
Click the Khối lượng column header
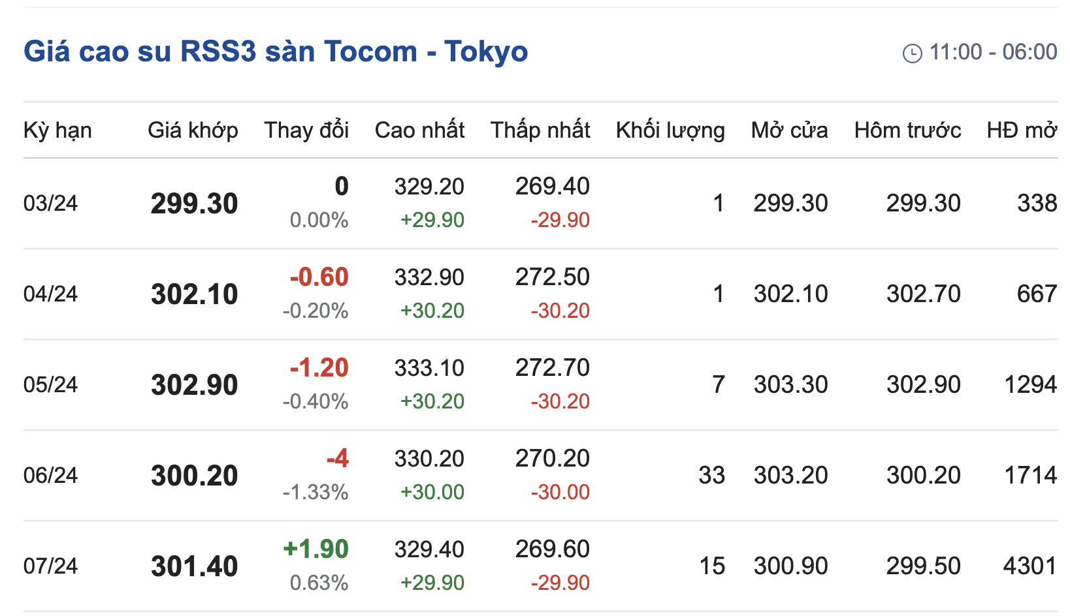670,130
